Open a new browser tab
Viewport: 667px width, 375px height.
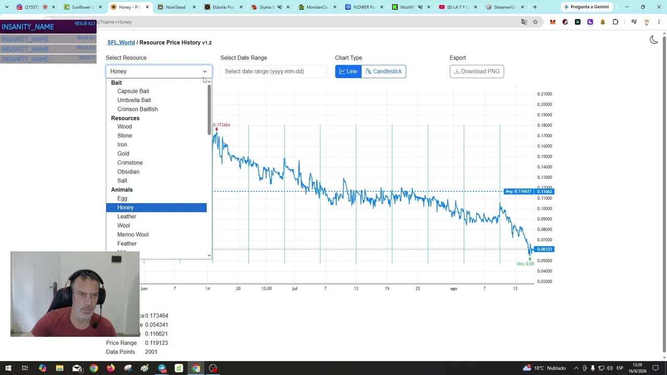535,7
